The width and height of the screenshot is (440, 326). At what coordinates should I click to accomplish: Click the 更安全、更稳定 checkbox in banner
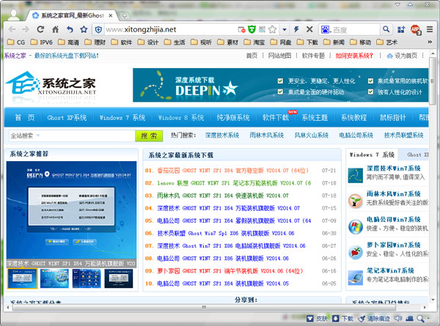pyautogui.click(x=280, y=81)
